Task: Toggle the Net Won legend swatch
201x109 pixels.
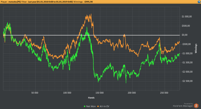Action: click(85, 106)
